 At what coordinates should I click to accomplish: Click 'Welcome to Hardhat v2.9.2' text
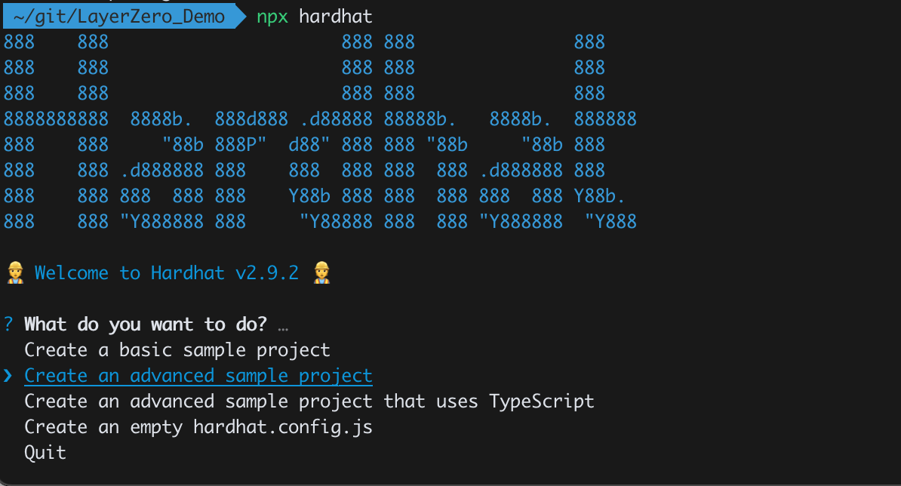[167, 273]
